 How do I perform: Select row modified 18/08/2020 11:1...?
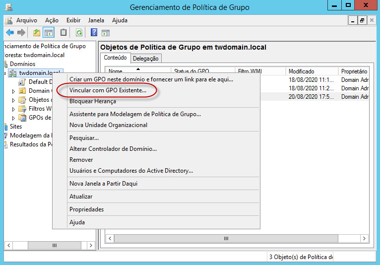[315, 80]
